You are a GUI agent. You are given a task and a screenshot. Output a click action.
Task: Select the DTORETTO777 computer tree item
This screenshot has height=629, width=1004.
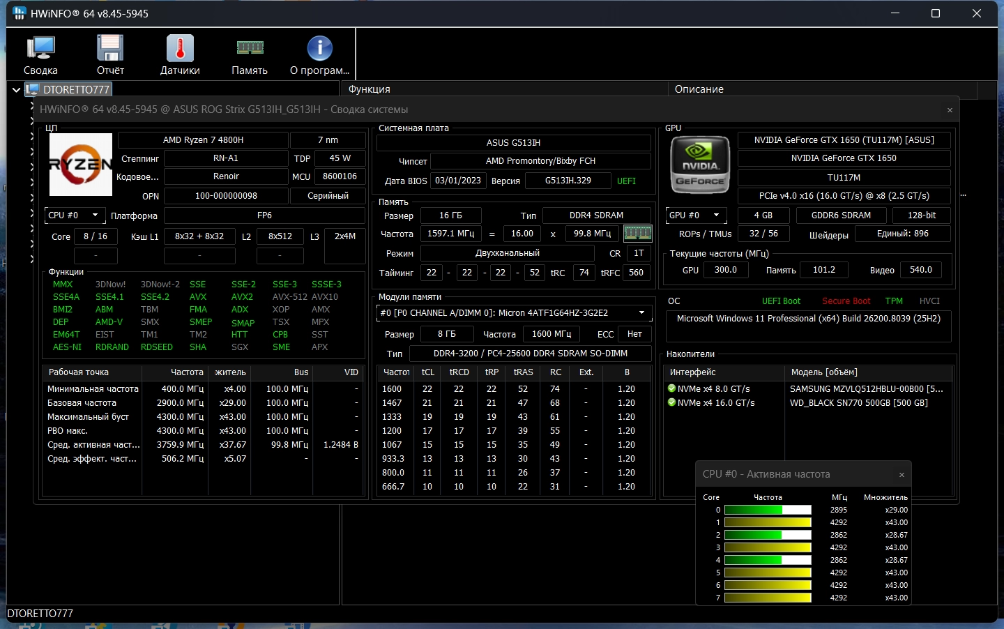pyautogui.click(x=75, y=90)
